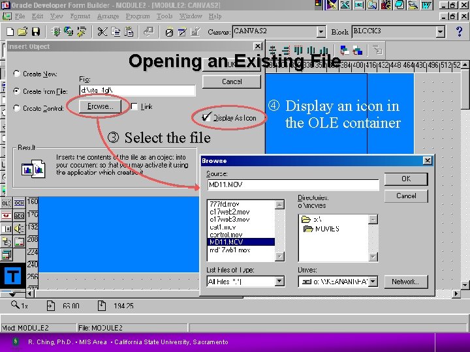Select the OLE container tool in palette

point(7,203)
